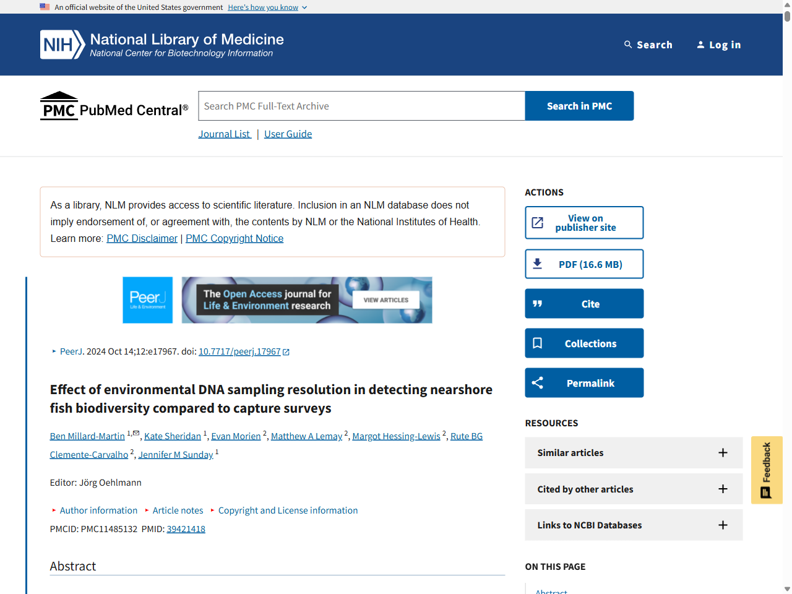
Task: Click the Cite button
Action: pyautogui.click(x=584, y=304)
